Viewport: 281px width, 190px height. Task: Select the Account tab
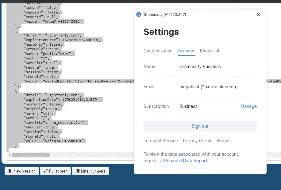tap(186, 51)
